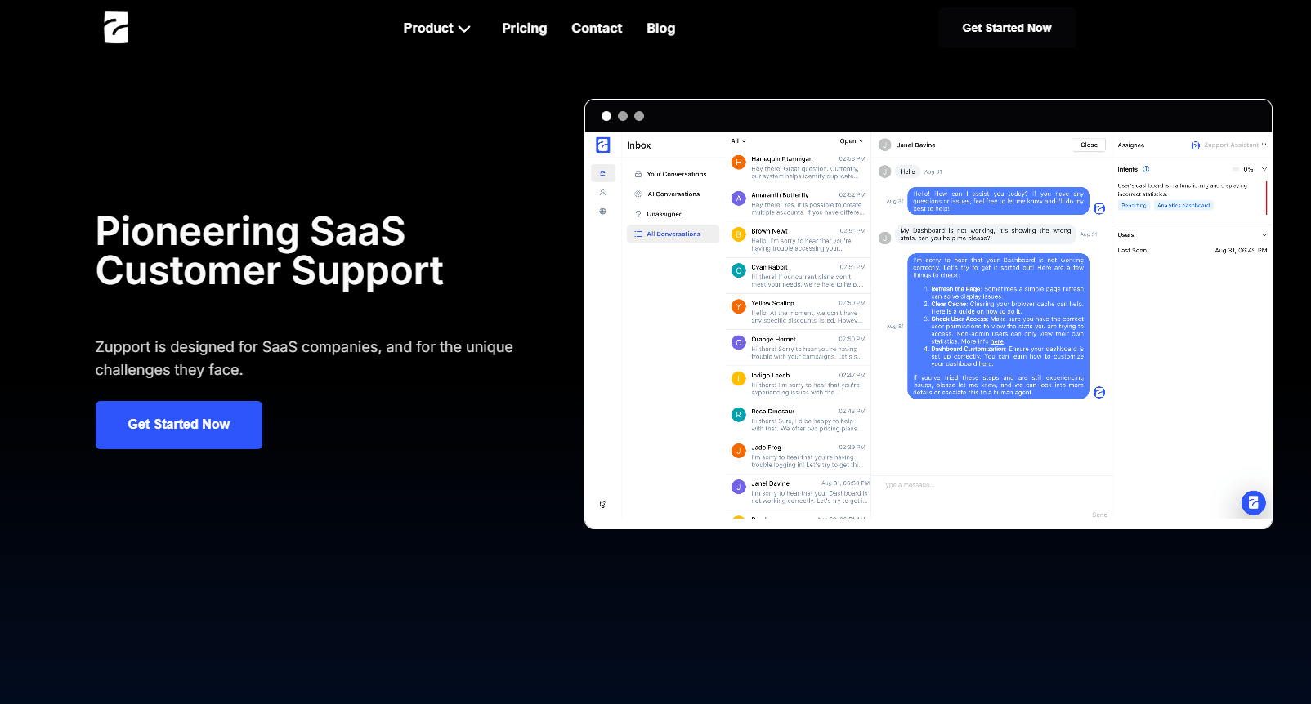
Task: Collapse the Intents section chevron
Action: (1264, 169)
